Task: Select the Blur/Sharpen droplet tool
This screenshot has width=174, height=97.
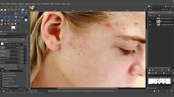Action: click(12, 24)
